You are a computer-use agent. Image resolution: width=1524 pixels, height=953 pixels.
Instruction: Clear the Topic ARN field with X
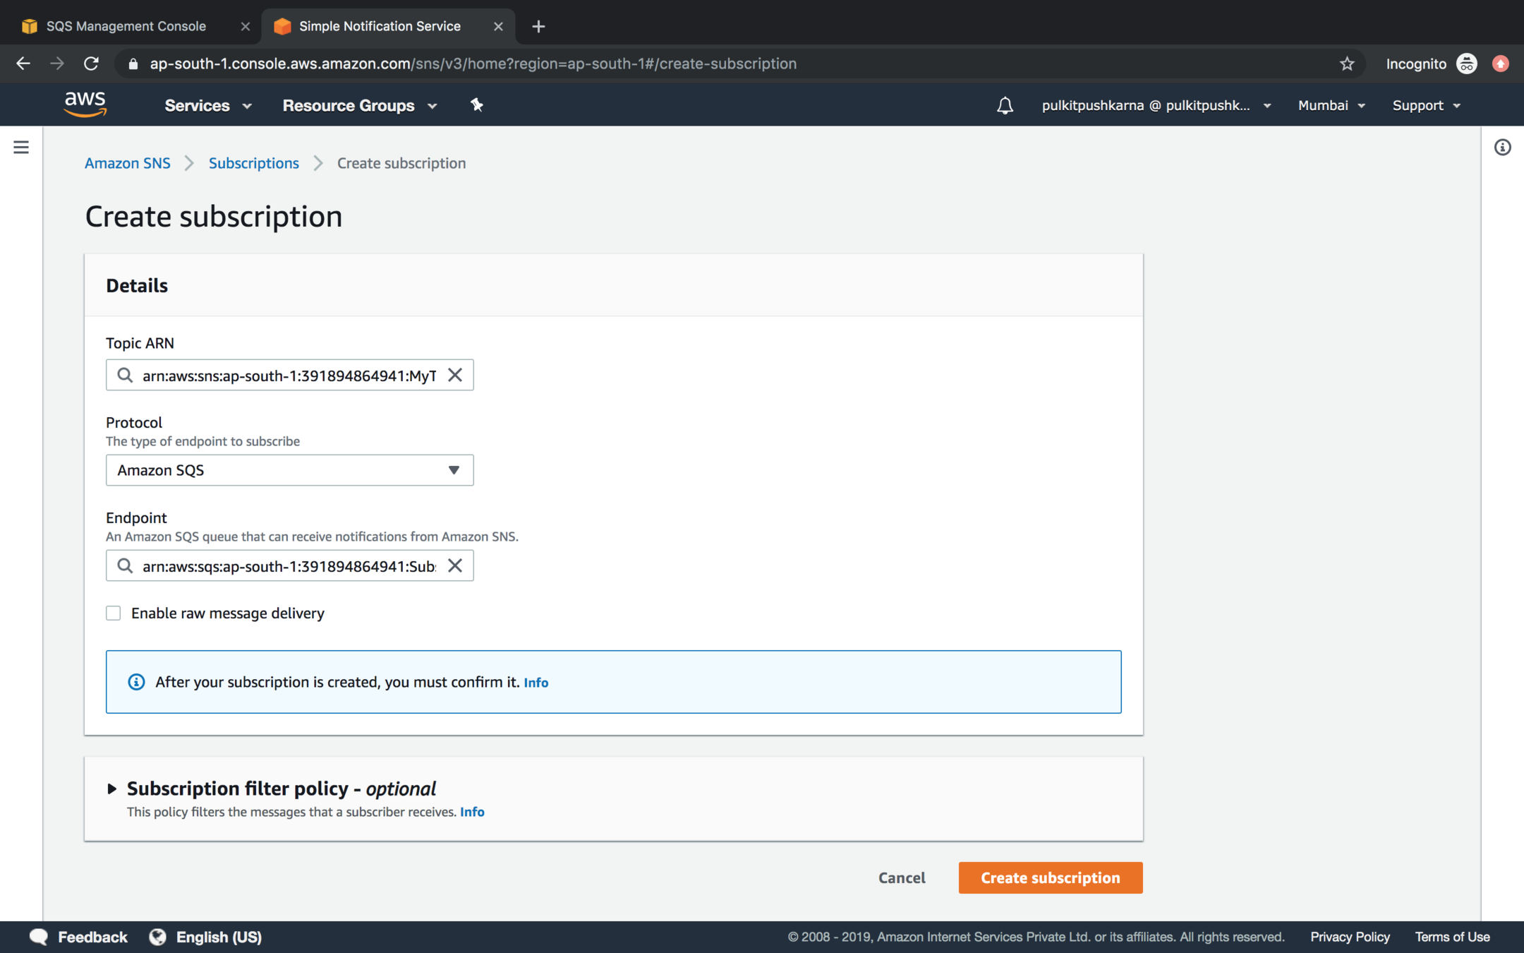(x=455, y=375)
